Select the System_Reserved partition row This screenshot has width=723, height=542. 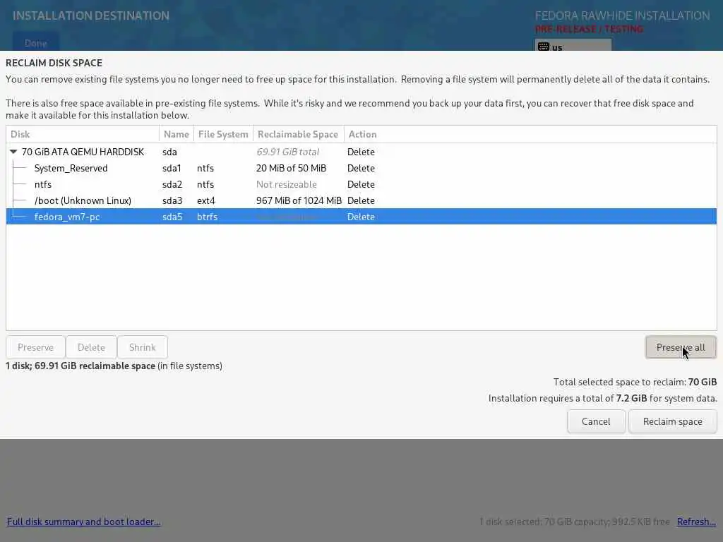361,168
